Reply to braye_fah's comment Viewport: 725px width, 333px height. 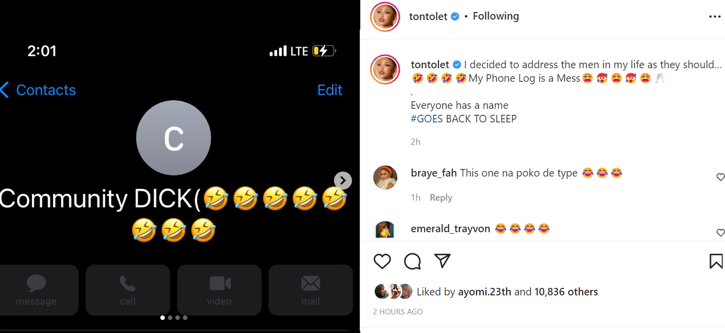coord(441,198)
